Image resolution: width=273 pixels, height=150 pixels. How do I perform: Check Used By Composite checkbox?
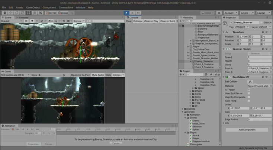[249, 97]
